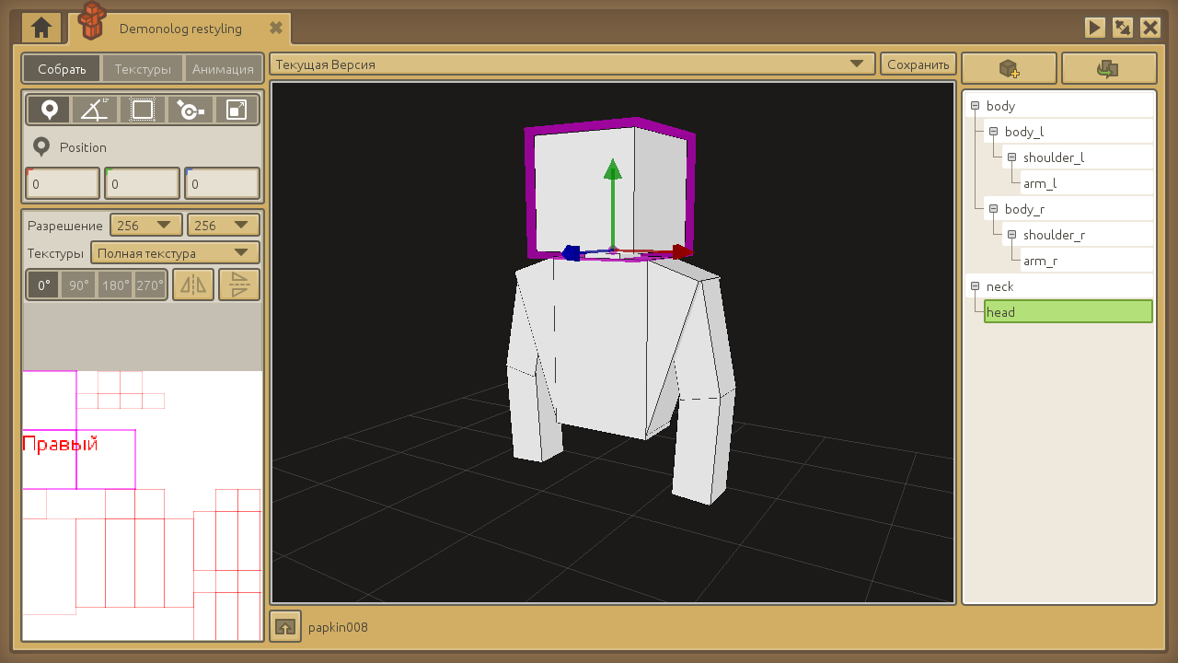This screenshot has height=663, width=1178.
Task: Collapse the body_l tree node
Action: [x=993, y=132]
